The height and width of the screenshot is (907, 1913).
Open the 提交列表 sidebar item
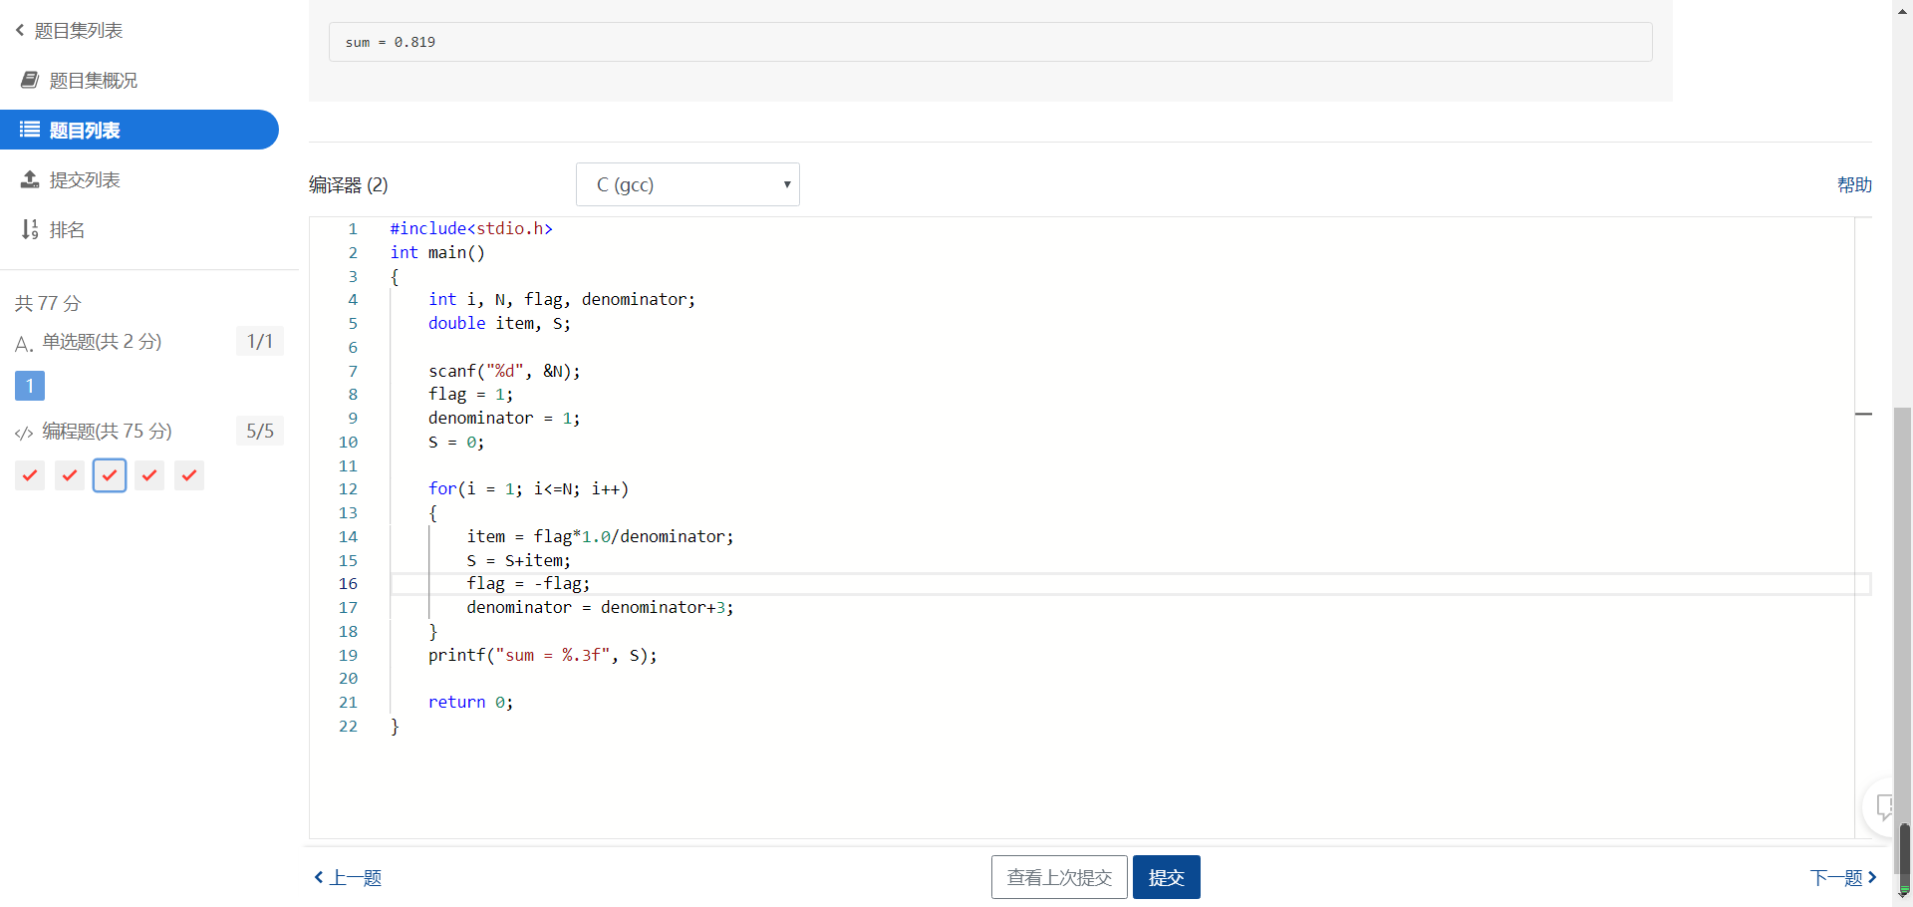(x=85, y=179)
